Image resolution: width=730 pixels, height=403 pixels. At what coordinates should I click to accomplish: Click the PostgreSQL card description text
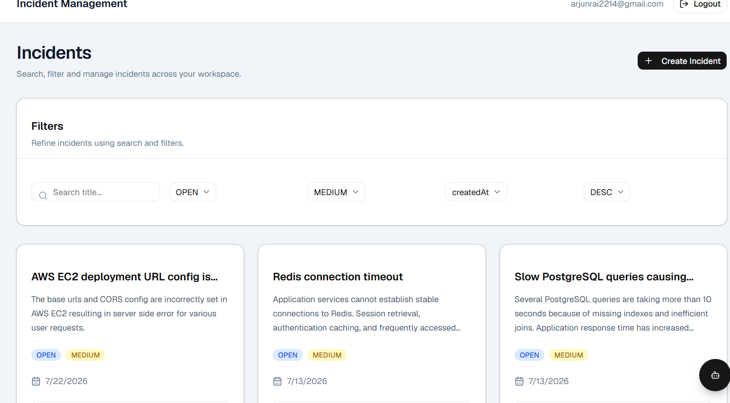[x=613, y=313]
